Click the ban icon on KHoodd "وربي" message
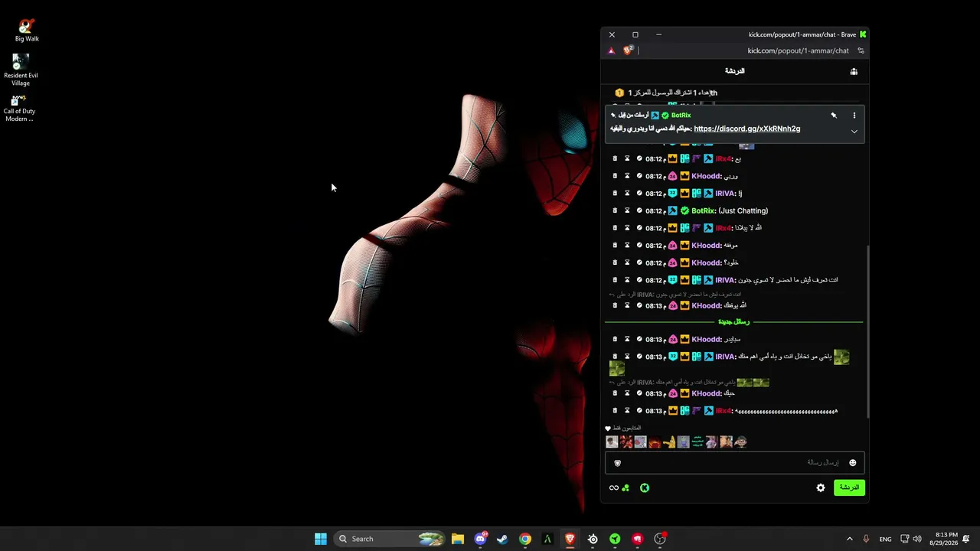Screen dimensions: 980x551 [639, 176]
